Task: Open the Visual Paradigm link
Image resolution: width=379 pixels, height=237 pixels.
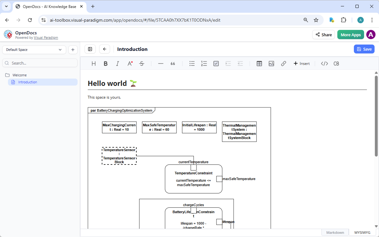Action: pyautogui.click(x=46, y=38)
